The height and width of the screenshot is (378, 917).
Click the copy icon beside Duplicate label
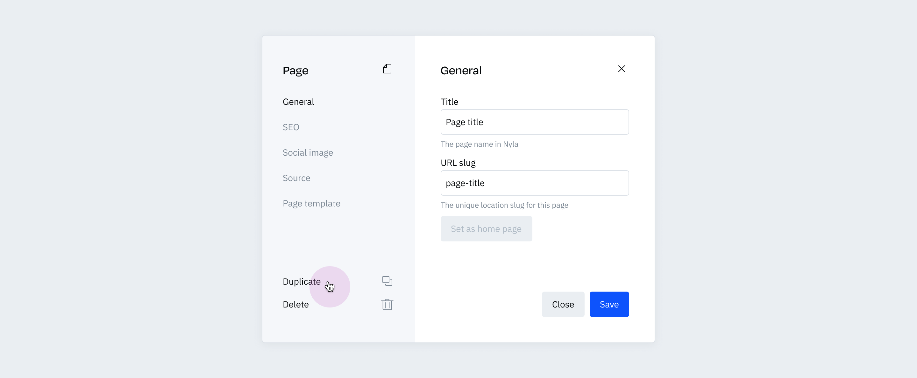[x=387, y=280]
